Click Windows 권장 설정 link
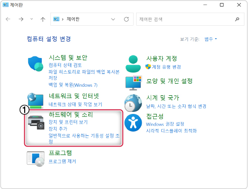248x189 pixels. pos(165,124)
